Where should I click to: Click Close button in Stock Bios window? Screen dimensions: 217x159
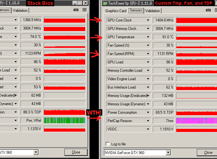pyautogui.click(x=76, y=152)
